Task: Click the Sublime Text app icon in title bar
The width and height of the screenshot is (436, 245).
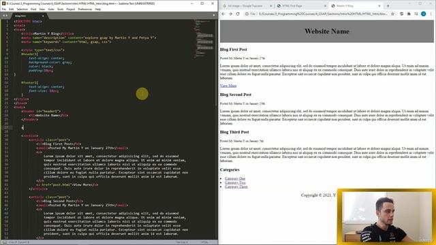Action: pyautogui.click(x=3, y=3)
